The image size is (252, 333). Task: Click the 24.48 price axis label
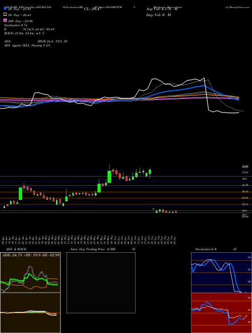coord(245,198)
